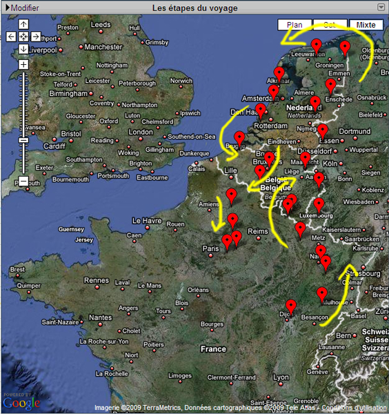Click the Modifier link
Screen dimensions: 389x414
point(25,8)
